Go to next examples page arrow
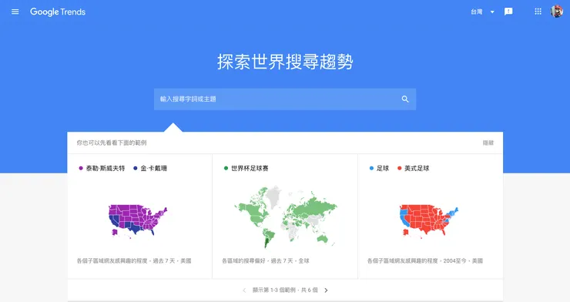570x302 pixels. pyautogui.click(x=326, y=290)
